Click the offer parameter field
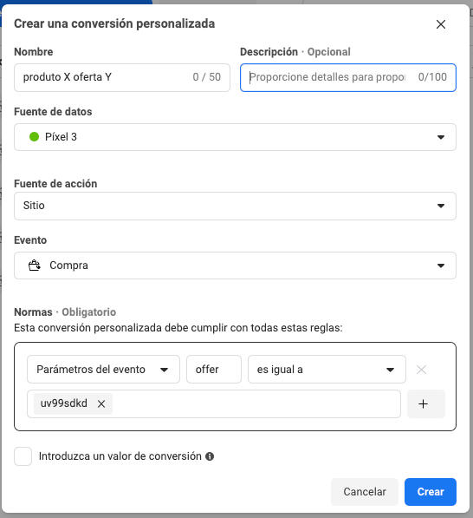Image resolution: width=473 pixels, height=518 pixels. (214, 370)
